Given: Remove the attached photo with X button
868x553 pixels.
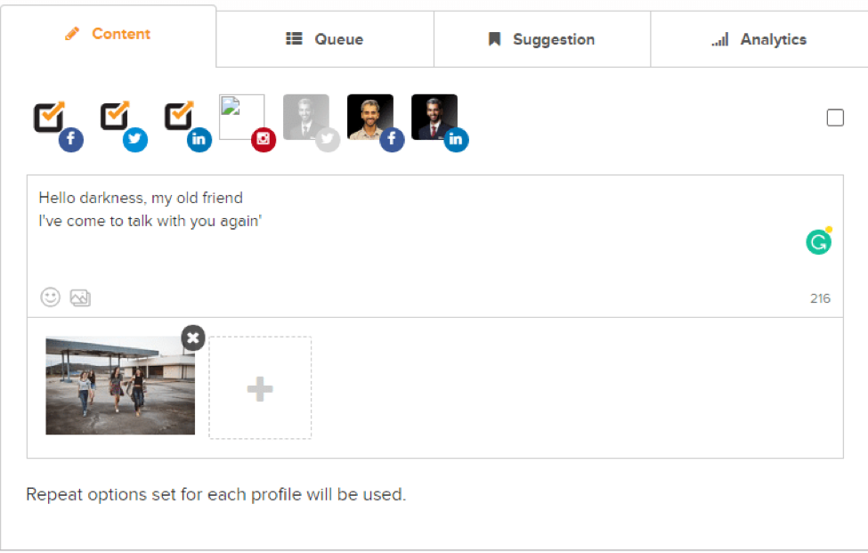Looking at the screenshot, I should [193, 337].
